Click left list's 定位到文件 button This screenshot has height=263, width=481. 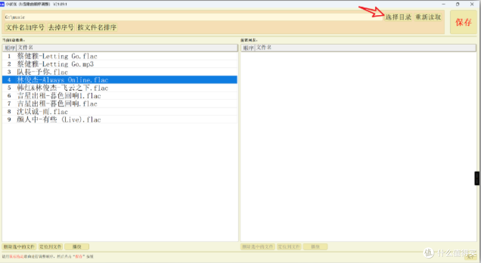click(50, 247)
